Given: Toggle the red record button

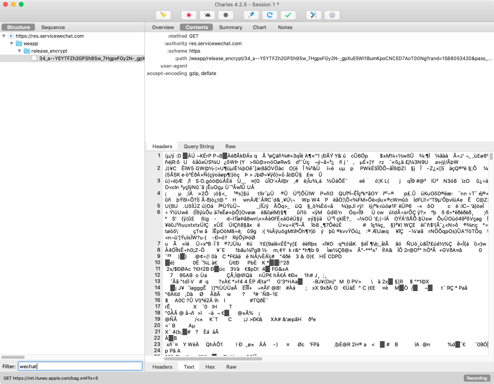Looking at the screenshot, I should pyautogui.click(x=189, y=15).
